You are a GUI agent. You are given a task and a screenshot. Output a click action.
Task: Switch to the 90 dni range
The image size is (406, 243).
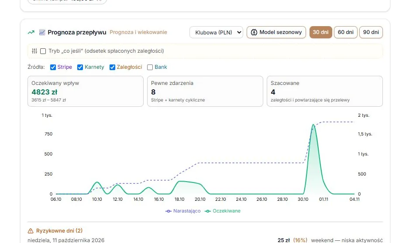coord(371,32)
